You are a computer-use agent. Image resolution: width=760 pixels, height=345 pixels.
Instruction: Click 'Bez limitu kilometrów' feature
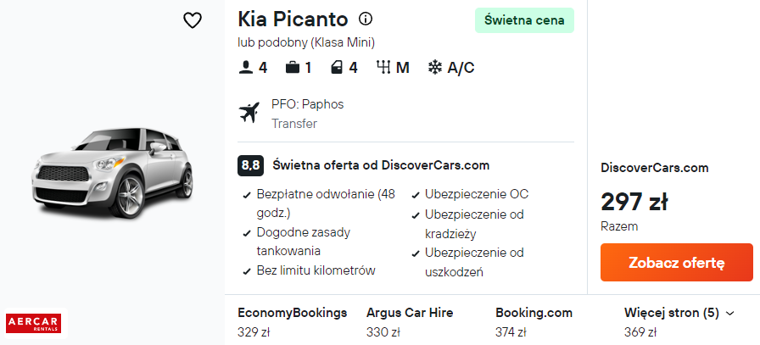click(x=316, y=270)
